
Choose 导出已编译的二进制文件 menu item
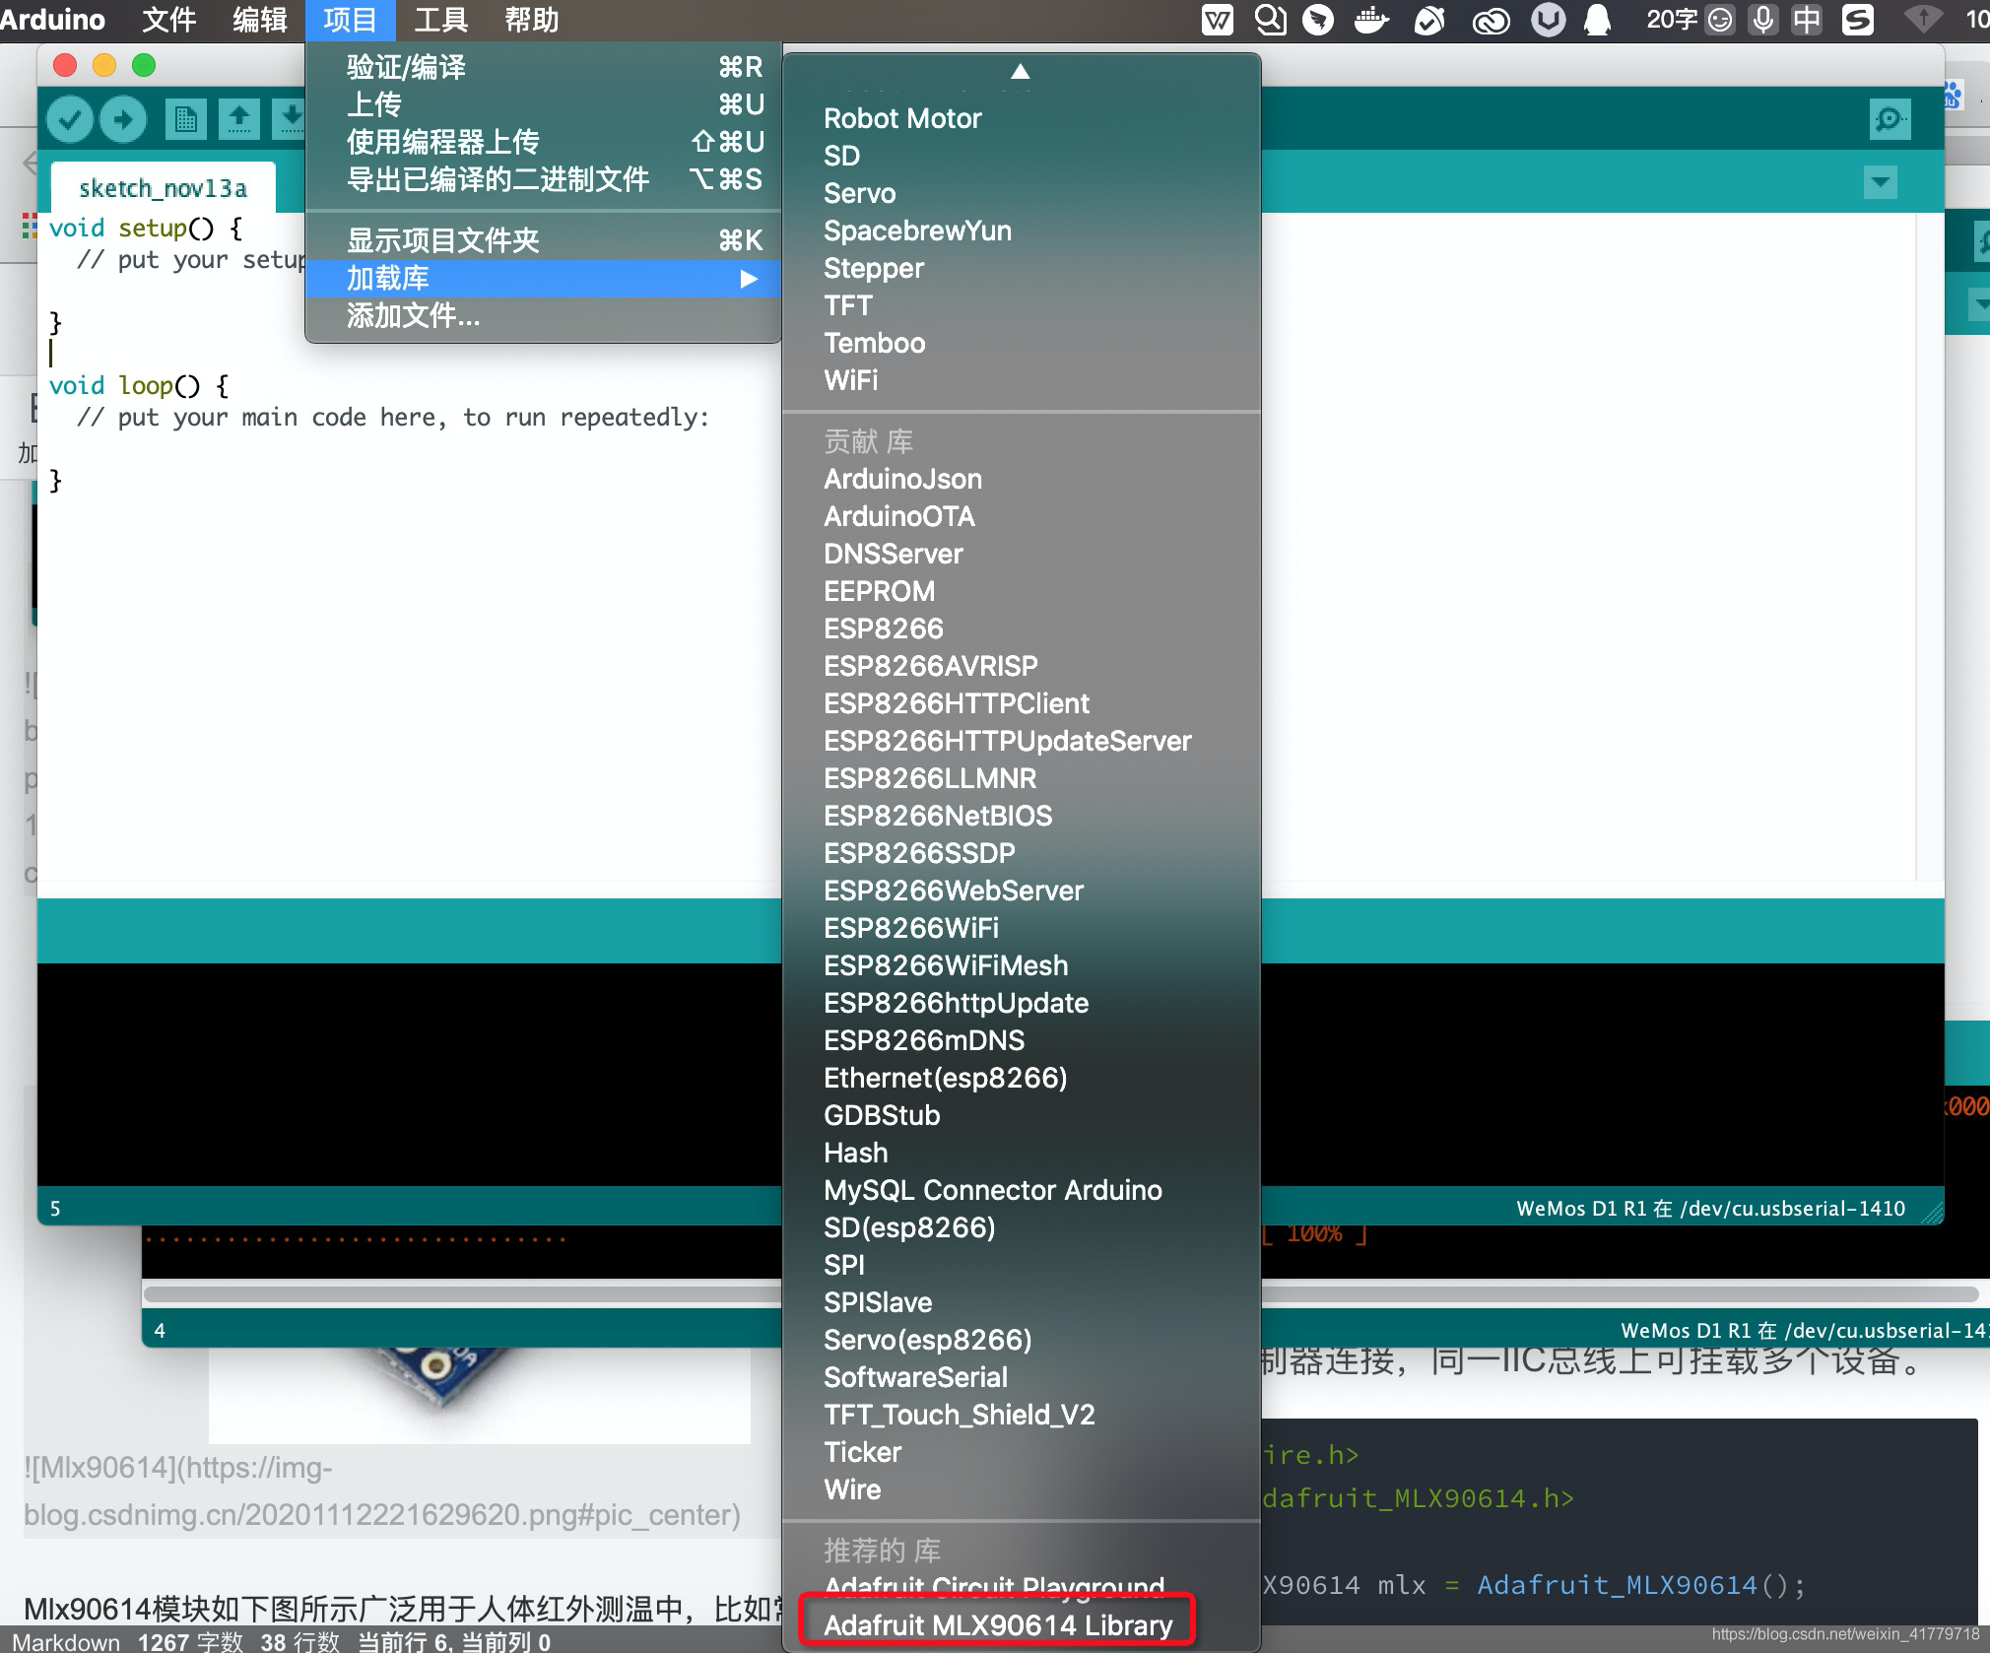point(544,179)
